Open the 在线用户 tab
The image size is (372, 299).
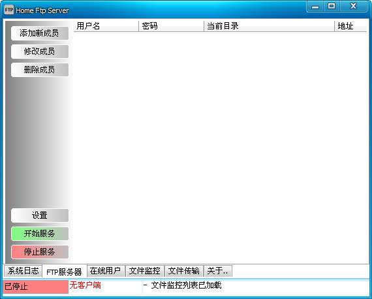click(106, 271)
